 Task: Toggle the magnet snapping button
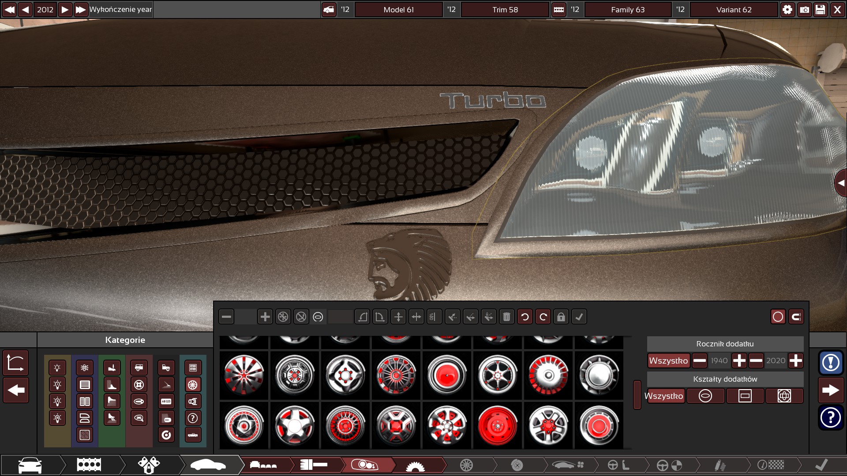point(796,317)
